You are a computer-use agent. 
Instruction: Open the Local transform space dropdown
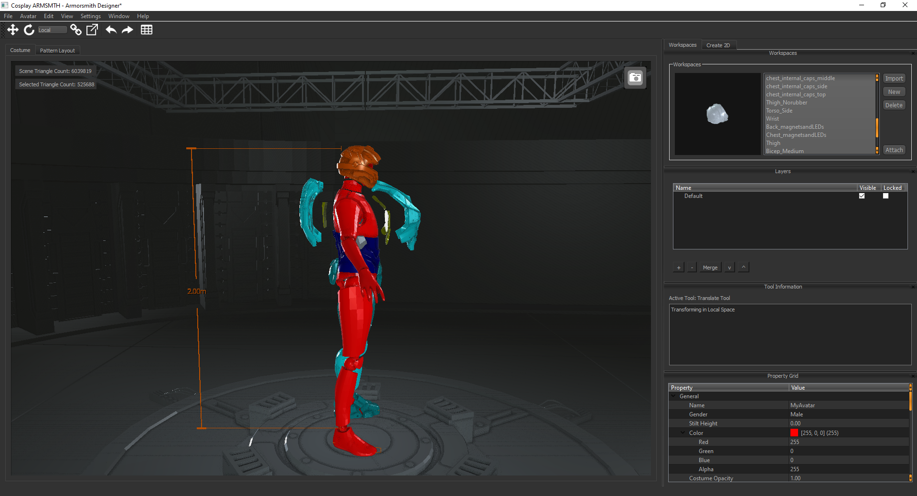click(52, 30)
